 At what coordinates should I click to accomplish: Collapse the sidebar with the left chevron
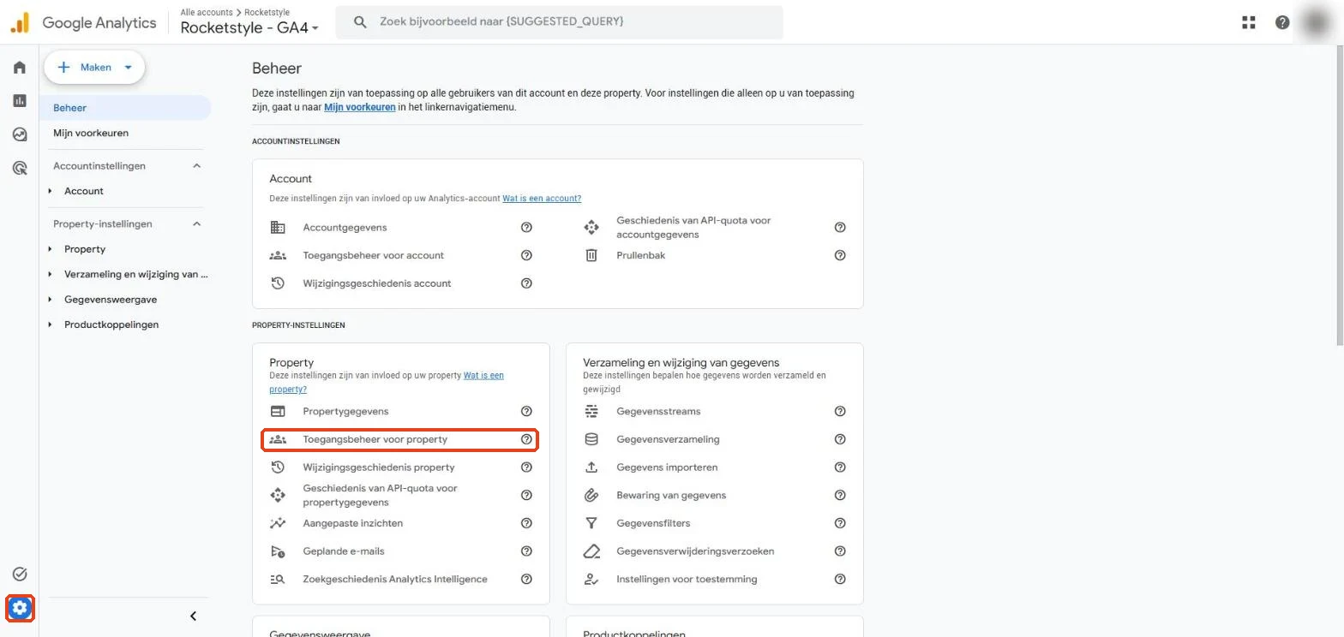(194, 616)
